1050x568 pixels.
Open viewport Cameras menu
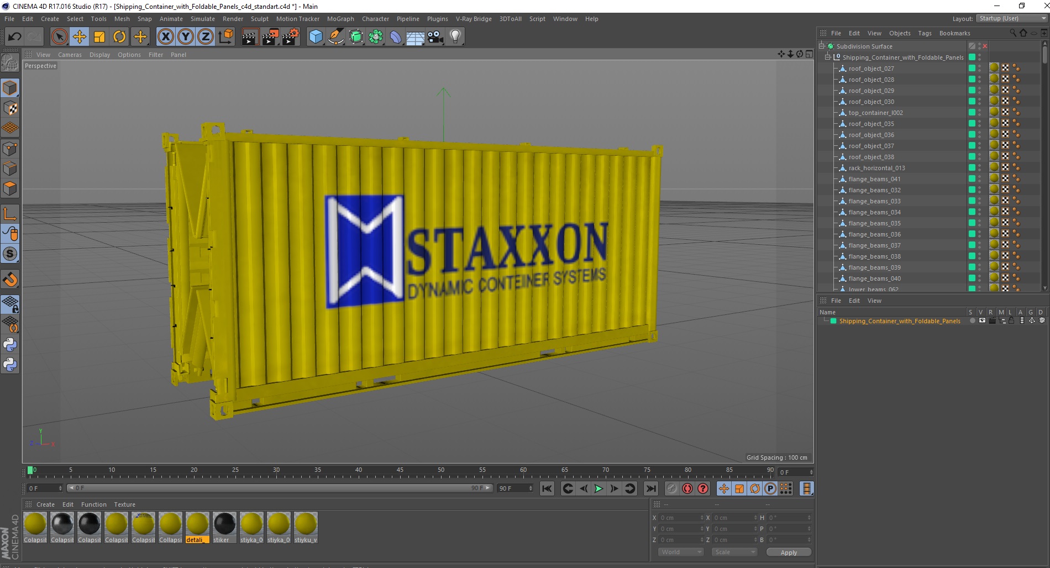[70, 55]
